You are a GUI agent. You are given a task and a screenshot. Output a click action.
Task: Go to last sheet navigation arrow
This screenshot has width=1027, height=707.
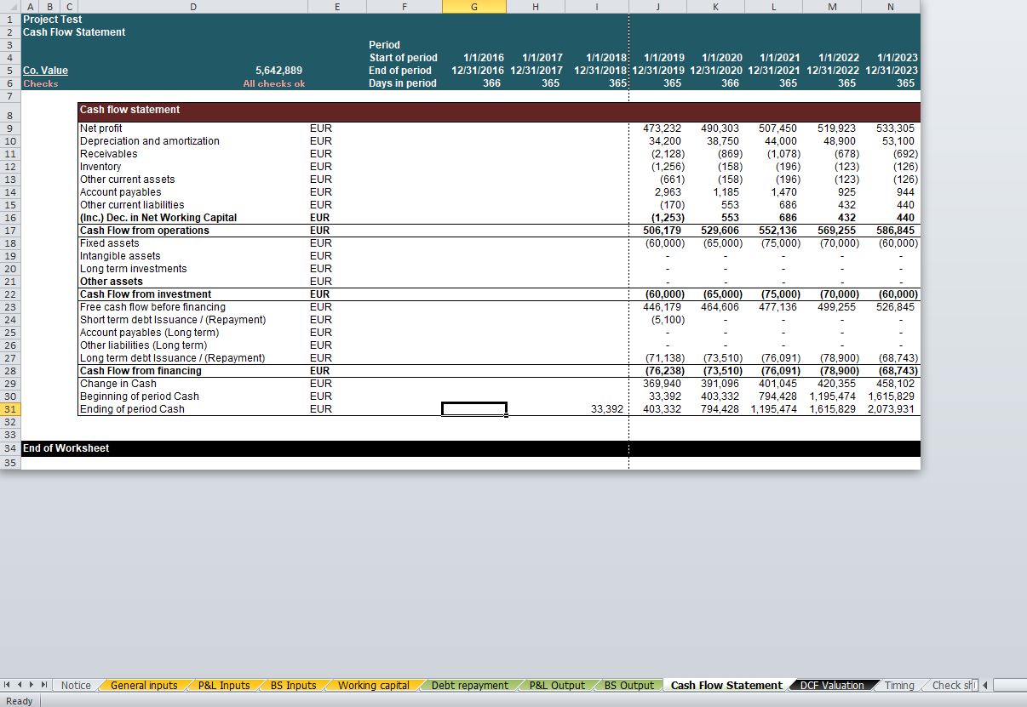tap(43, 685)
